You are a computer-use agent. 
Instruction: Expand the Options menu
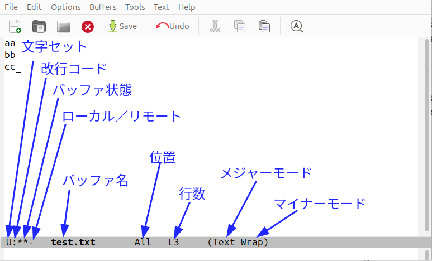[x=65, y=7]
